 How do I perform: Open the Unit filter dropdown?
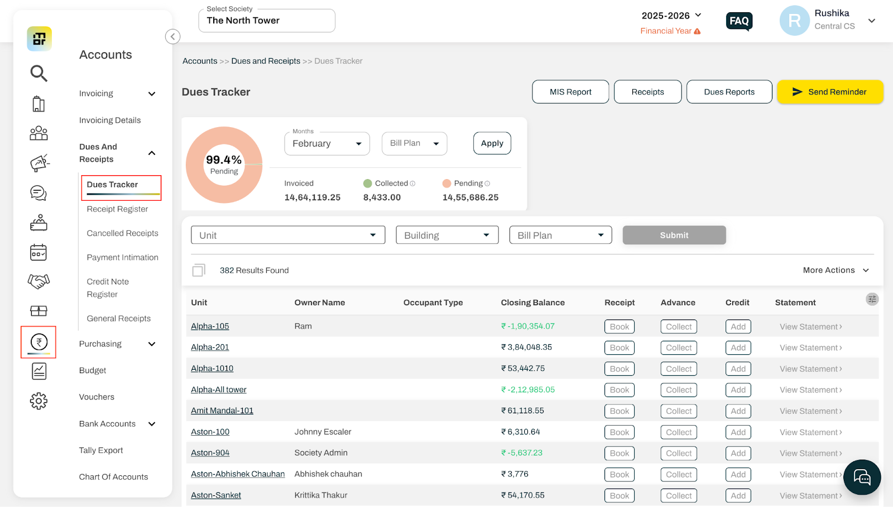pos(288,235)
